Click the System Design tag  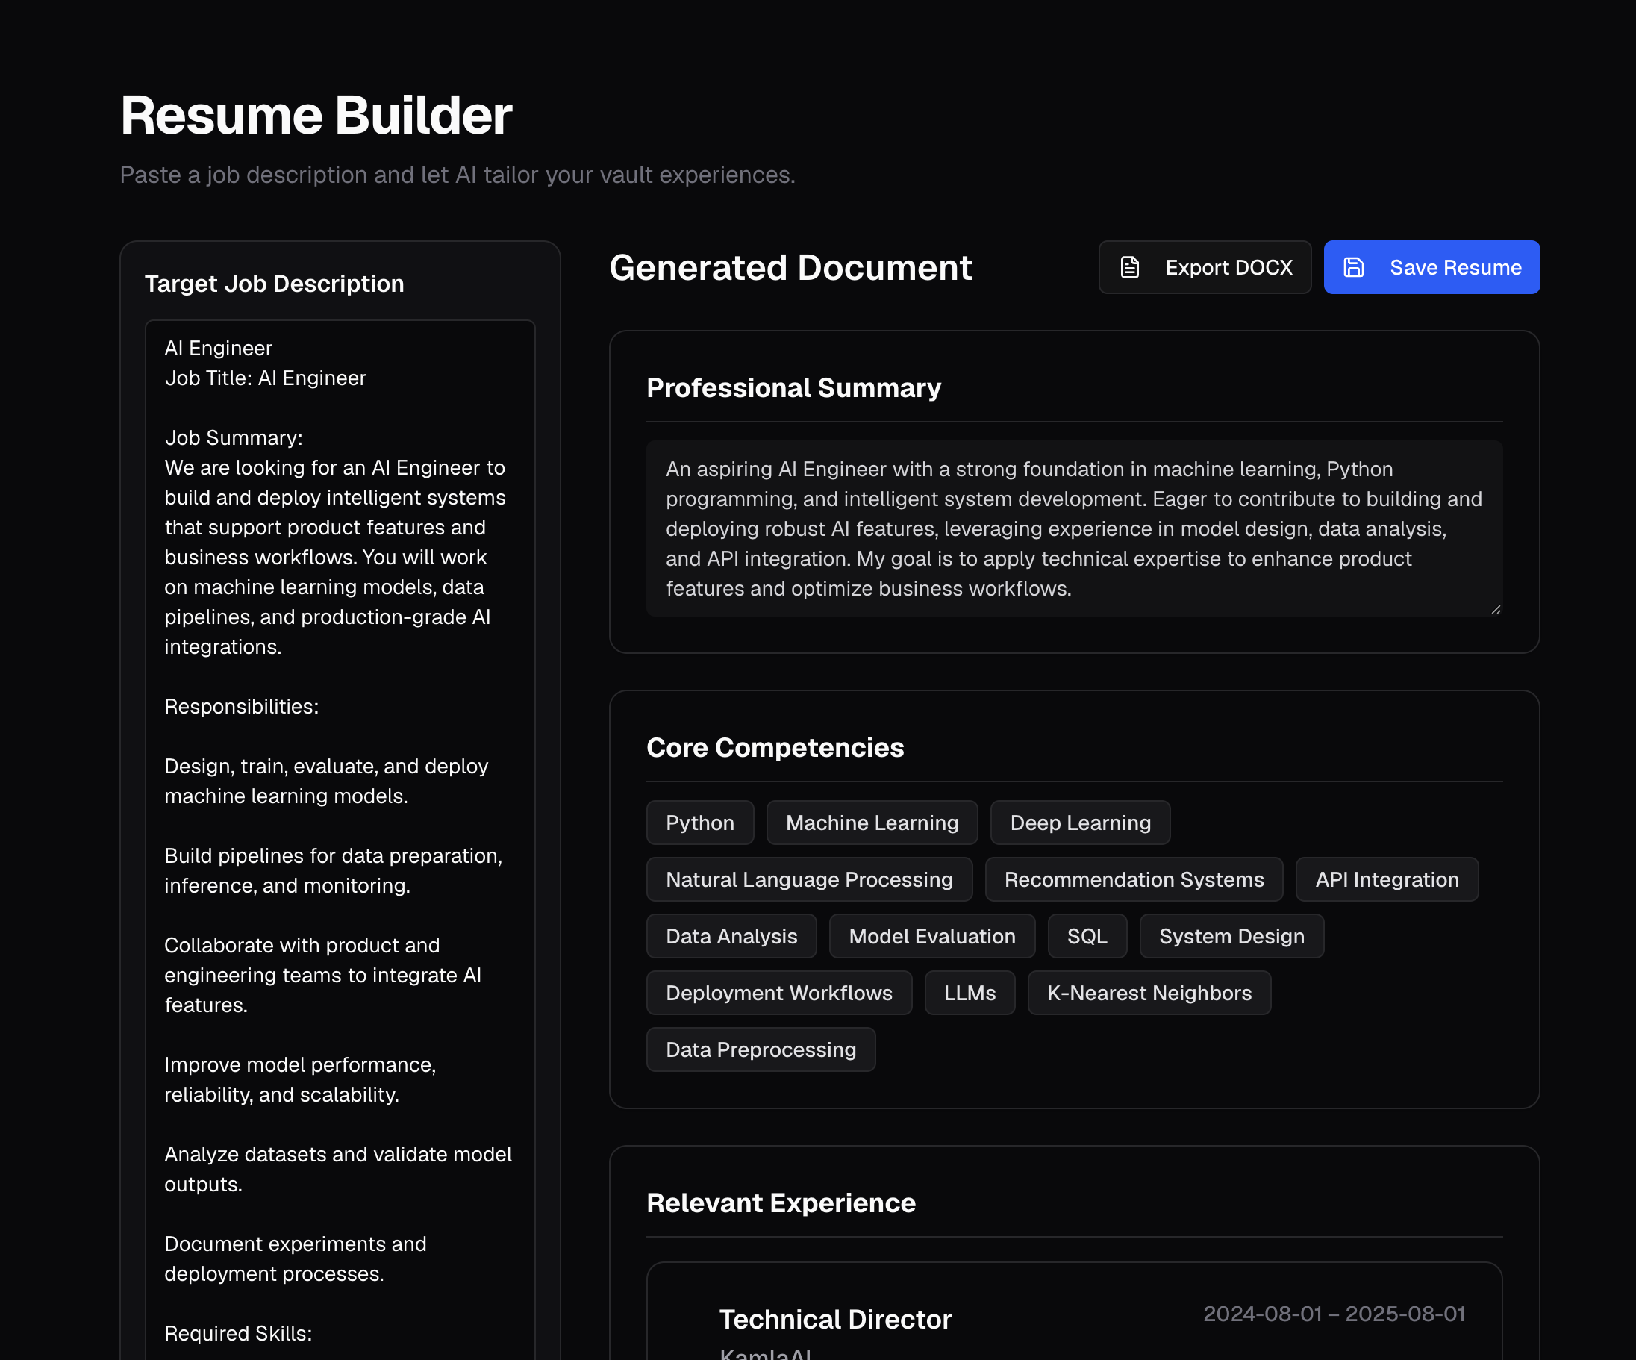tap(1231, 936)
